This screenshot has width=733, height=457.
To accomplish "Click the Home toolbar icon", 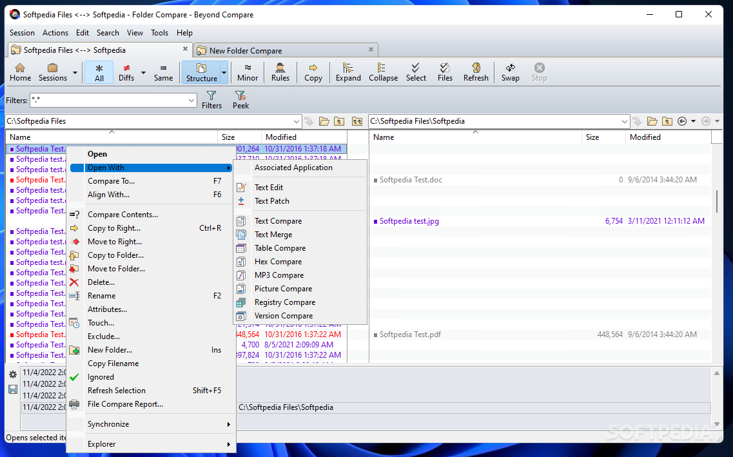I will (20, 72).
